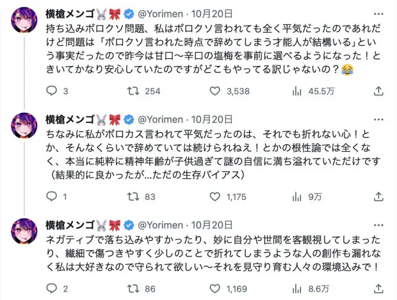Reply to the first tweet

coord(53,92)
